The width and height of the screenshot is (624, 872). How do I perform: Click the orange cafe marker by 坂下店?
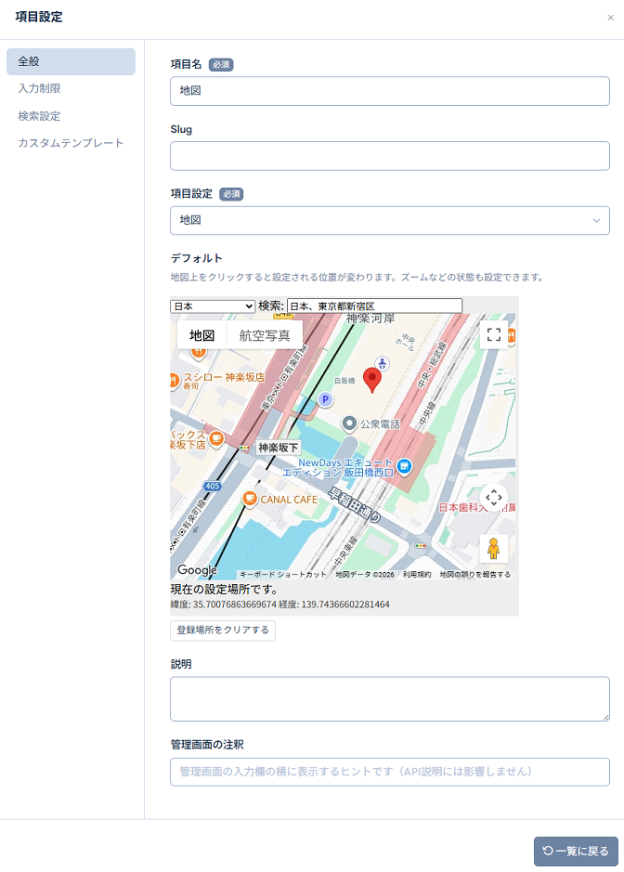[x=216, y=438]
